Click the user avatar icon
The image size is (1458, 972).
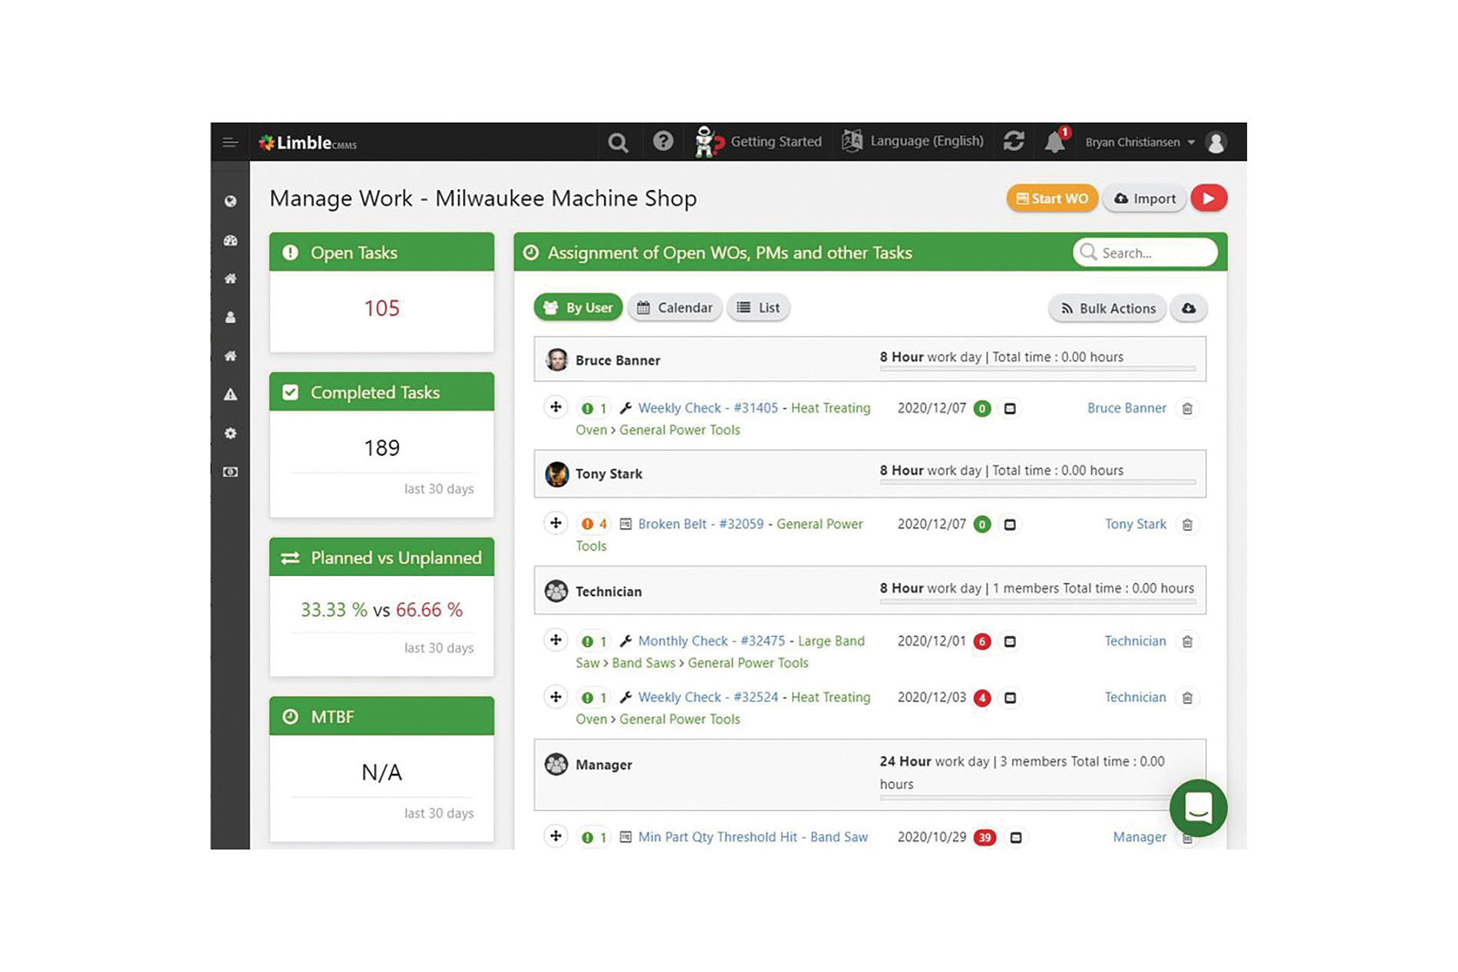pyautogui.click(x=1216, y=143)
